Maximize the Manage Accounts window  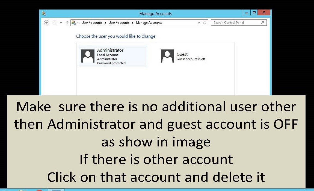(254, 13)
